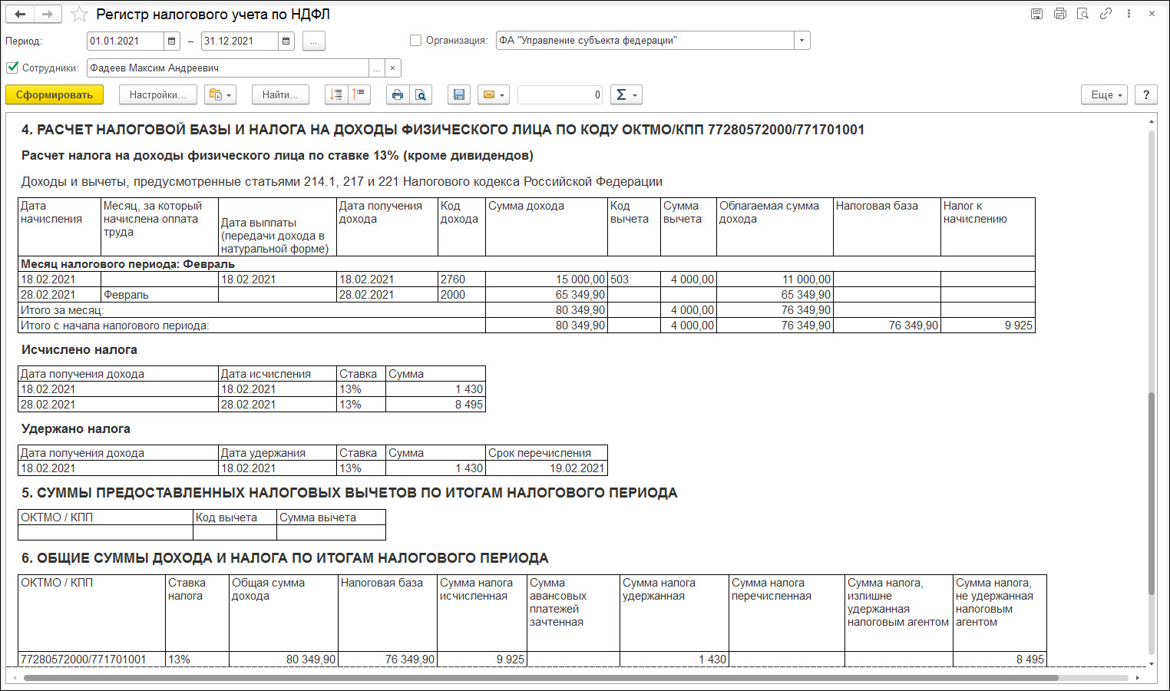Close the report tab
Screen dimensions: 1170x691
pos(1152,14)
